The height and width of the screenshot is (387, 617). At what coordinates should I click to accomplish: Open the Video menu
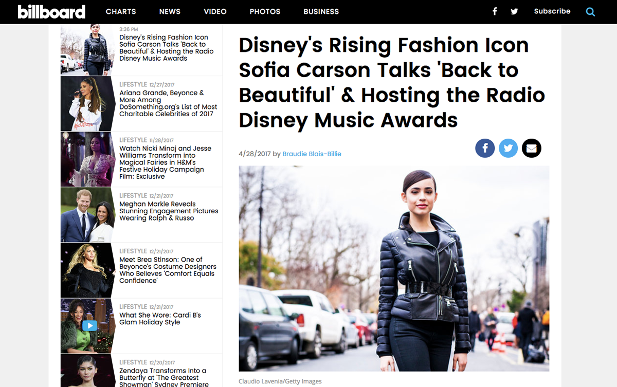pos(215,11)
